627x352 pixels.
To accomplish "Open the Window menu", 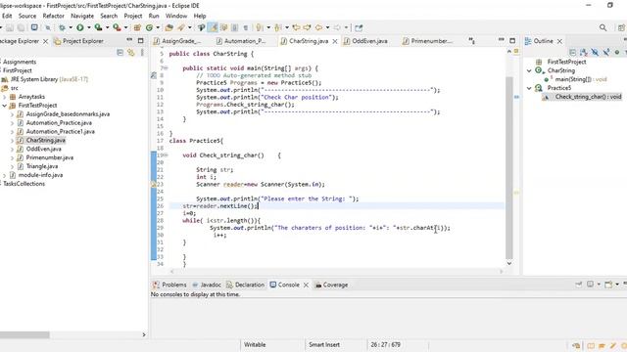I will 176,16.
